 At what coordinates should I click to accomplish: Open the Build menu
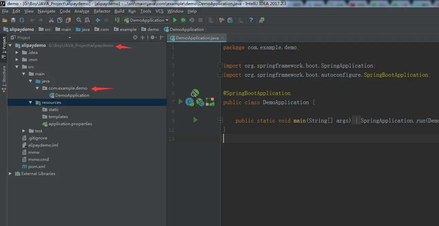click(x=119, y=11)
